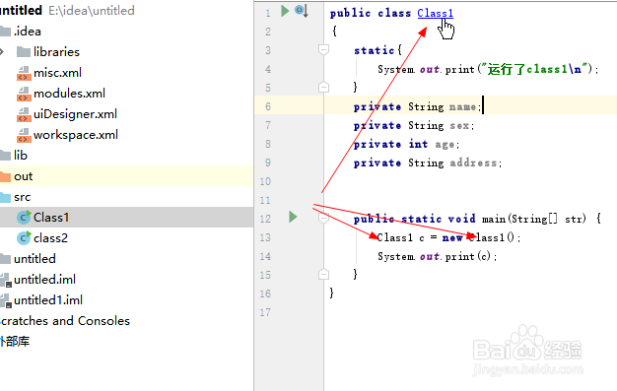Image resolution: width=617 pixels, height=391 pixels.
Task: Run main method from line 12 gutter arrow
Action: pyautogui.click(x=293, y=217)
